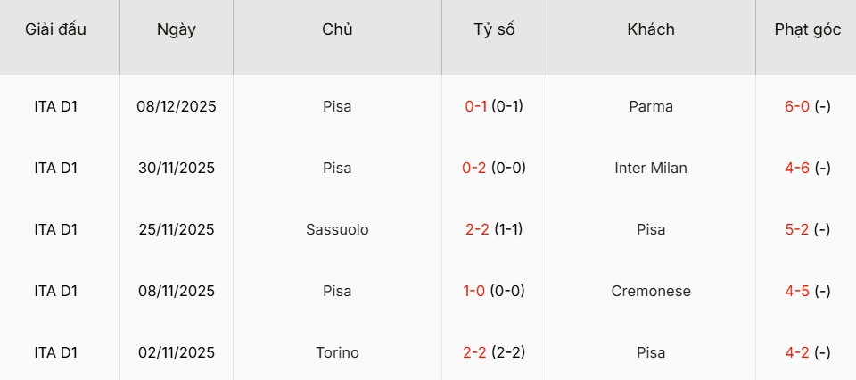Viewport: 856px width, 380px height.
Task: Click the Phạt góc column header
Action: click(808, 29)
